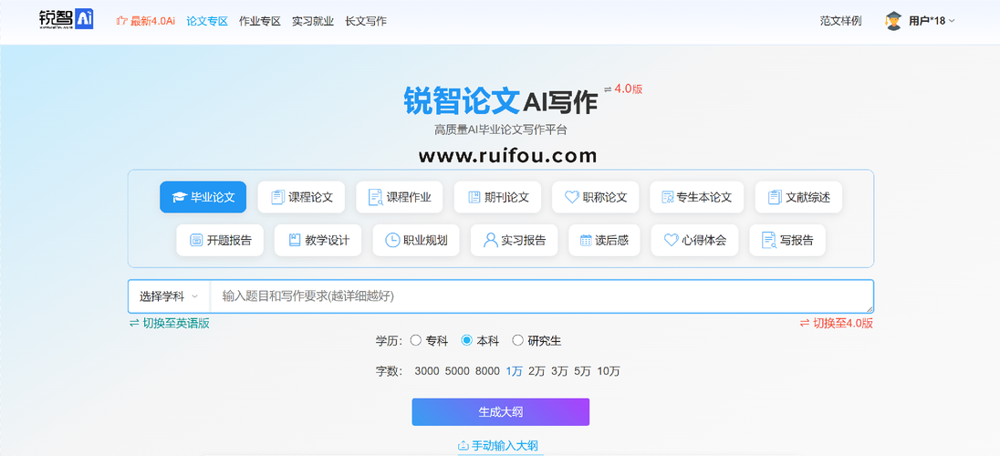Click the certificate icon on 专生本论文
This screenshot has height=456, width=1000.
coord(668,197)
